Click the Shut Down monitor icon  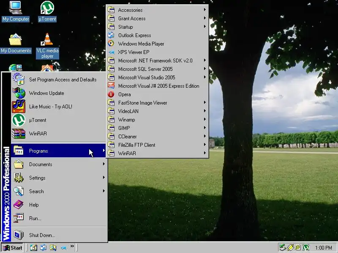coord(19,235)
